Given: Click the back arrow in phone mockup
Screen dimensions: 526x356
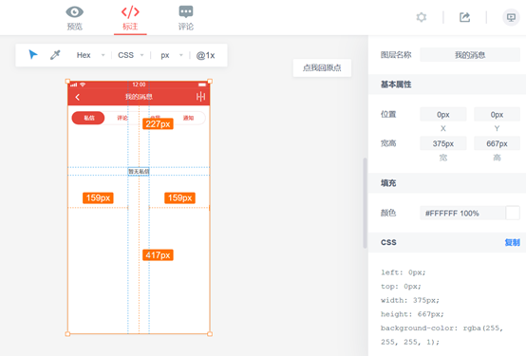Looking at the screenshot, I should point(78,97).
